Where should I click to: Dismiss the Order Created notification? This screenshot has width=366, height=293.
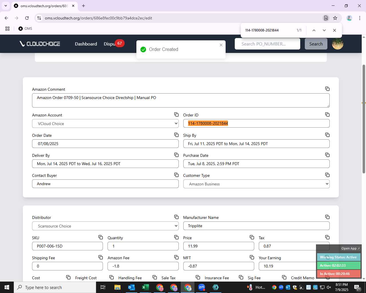tap(221, 45)
